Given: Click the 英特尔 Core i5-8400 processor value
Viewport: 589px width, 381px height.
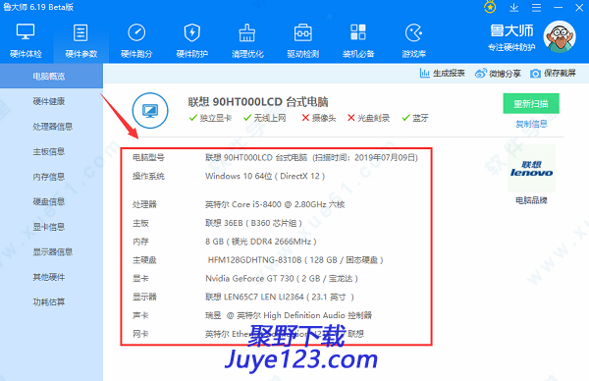Looking at the screenshot, I should [x=275, y=204].
